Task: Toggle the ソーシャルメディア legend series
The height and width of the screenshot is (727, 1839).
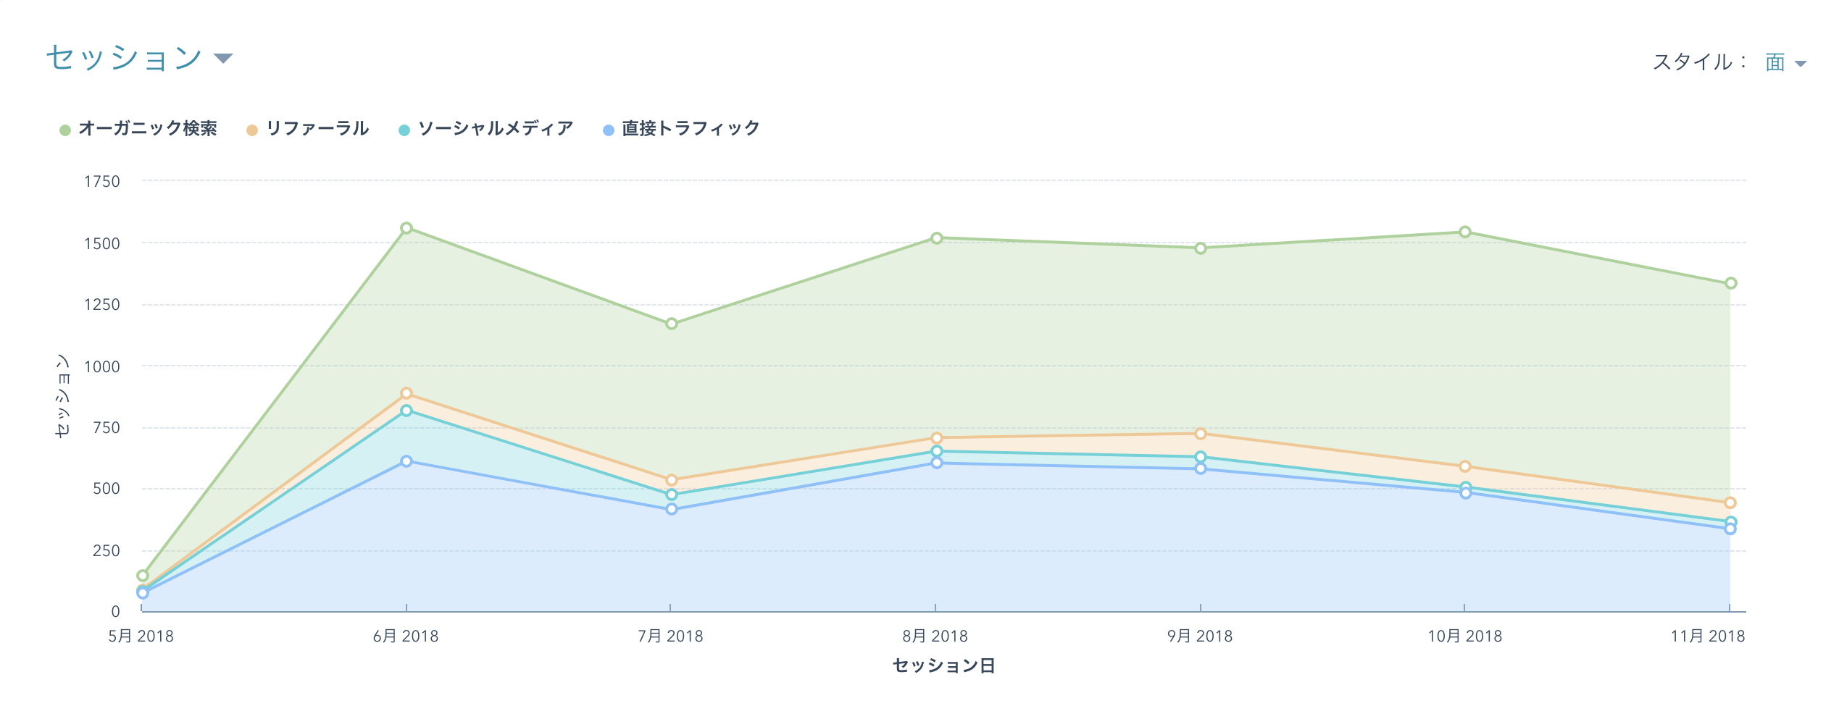Action: [496, 129]
